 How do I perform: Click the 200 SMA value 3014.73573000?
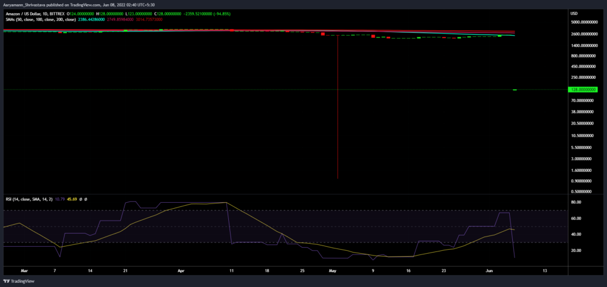(149, 19)
